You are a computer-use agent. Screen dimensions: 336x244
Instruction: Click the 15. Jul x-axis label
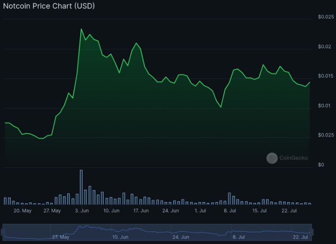pos(259,211)
